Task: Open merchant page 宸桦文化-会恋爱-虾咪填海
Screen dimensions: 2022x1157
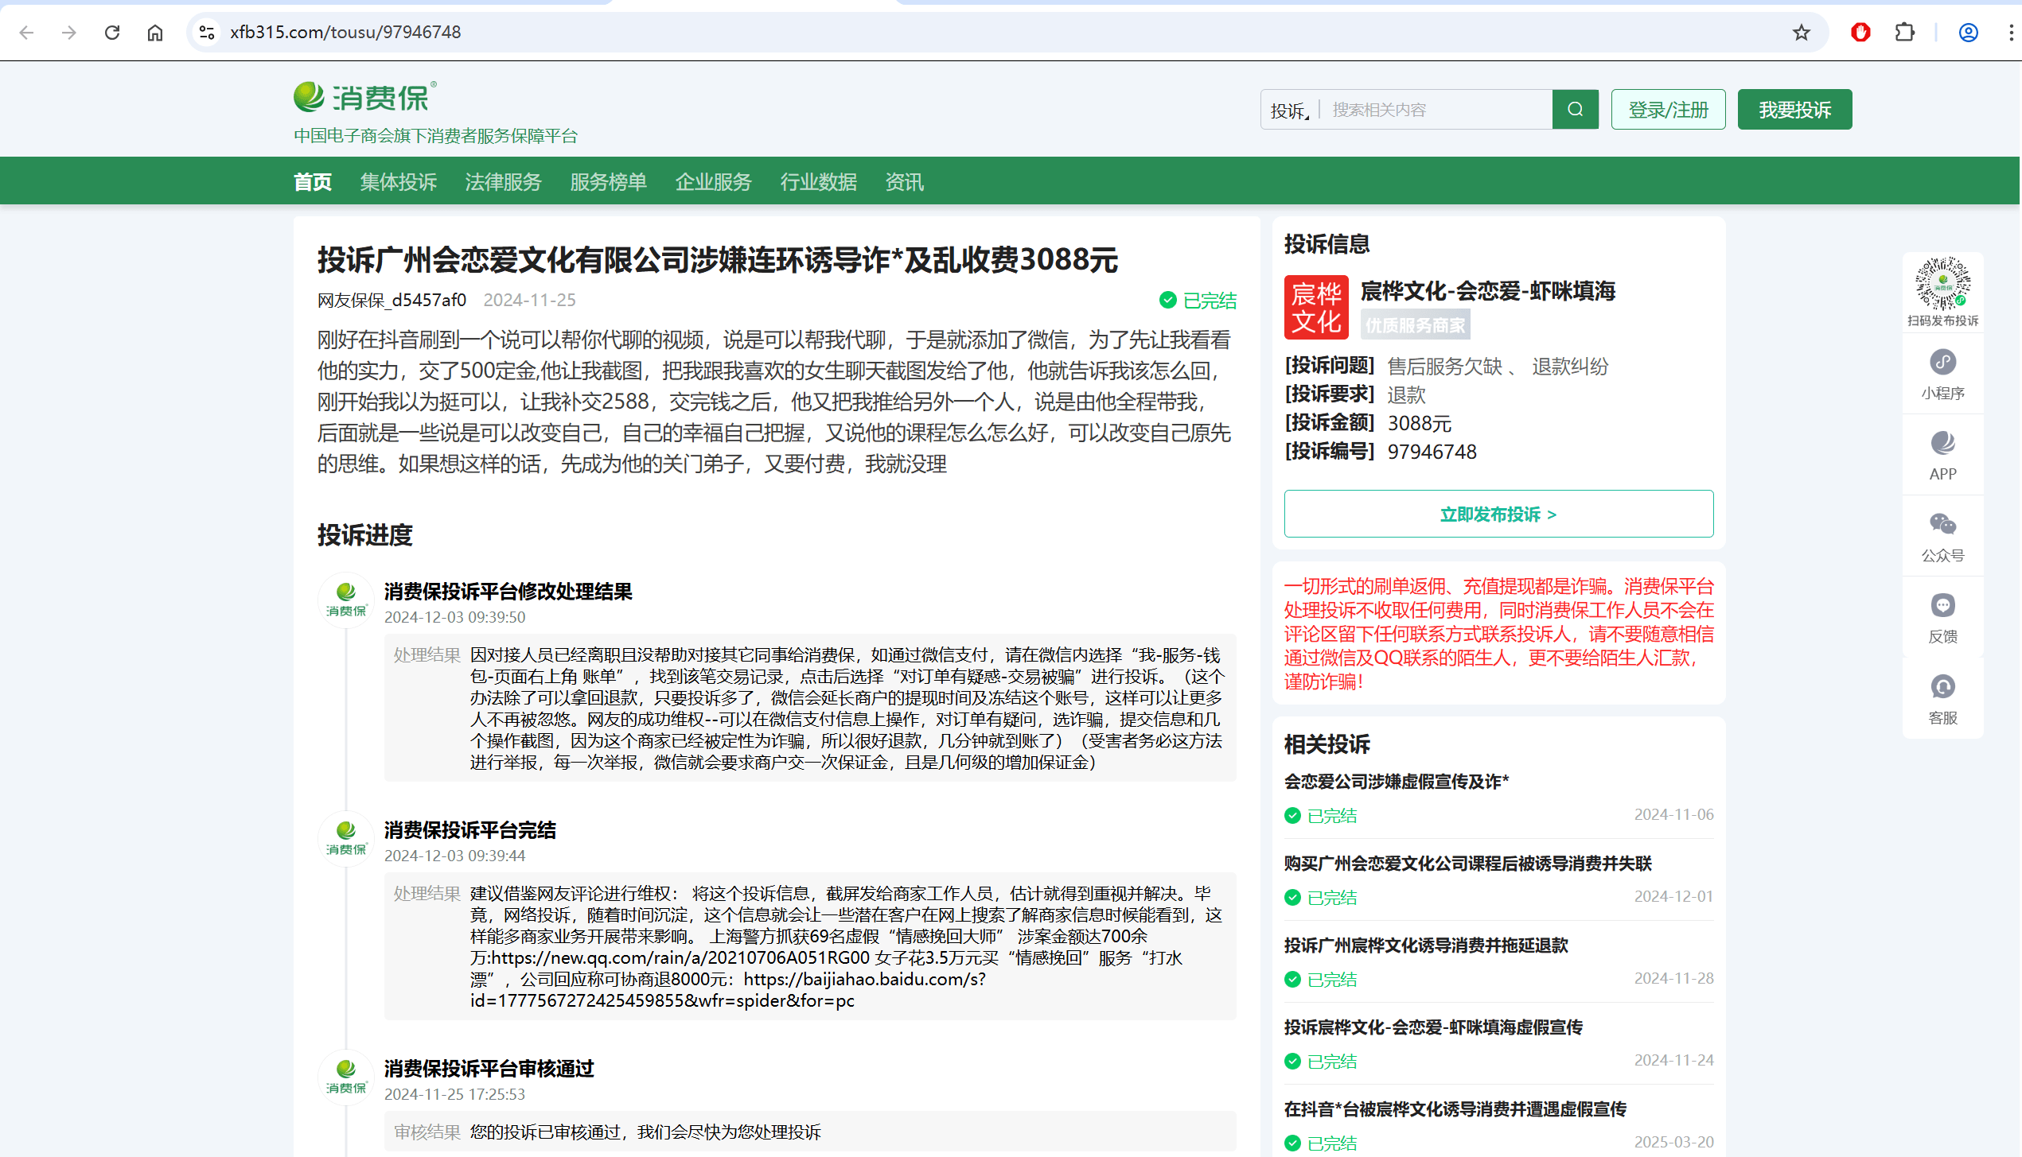Action: point(1488,291)
